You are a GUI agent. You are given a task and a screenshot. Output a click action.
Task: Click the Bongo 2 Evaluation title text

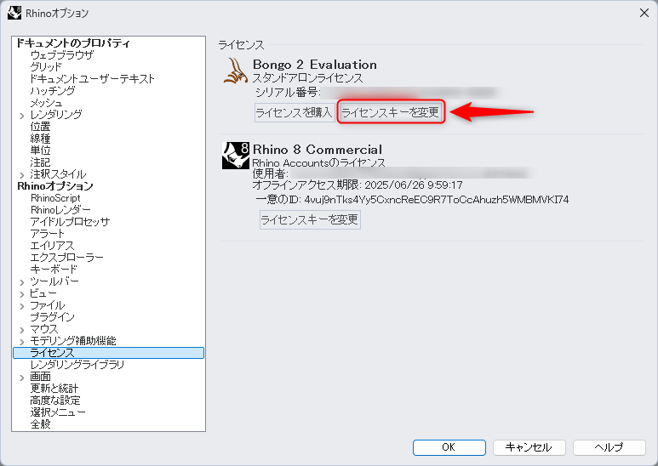(315, 65)
